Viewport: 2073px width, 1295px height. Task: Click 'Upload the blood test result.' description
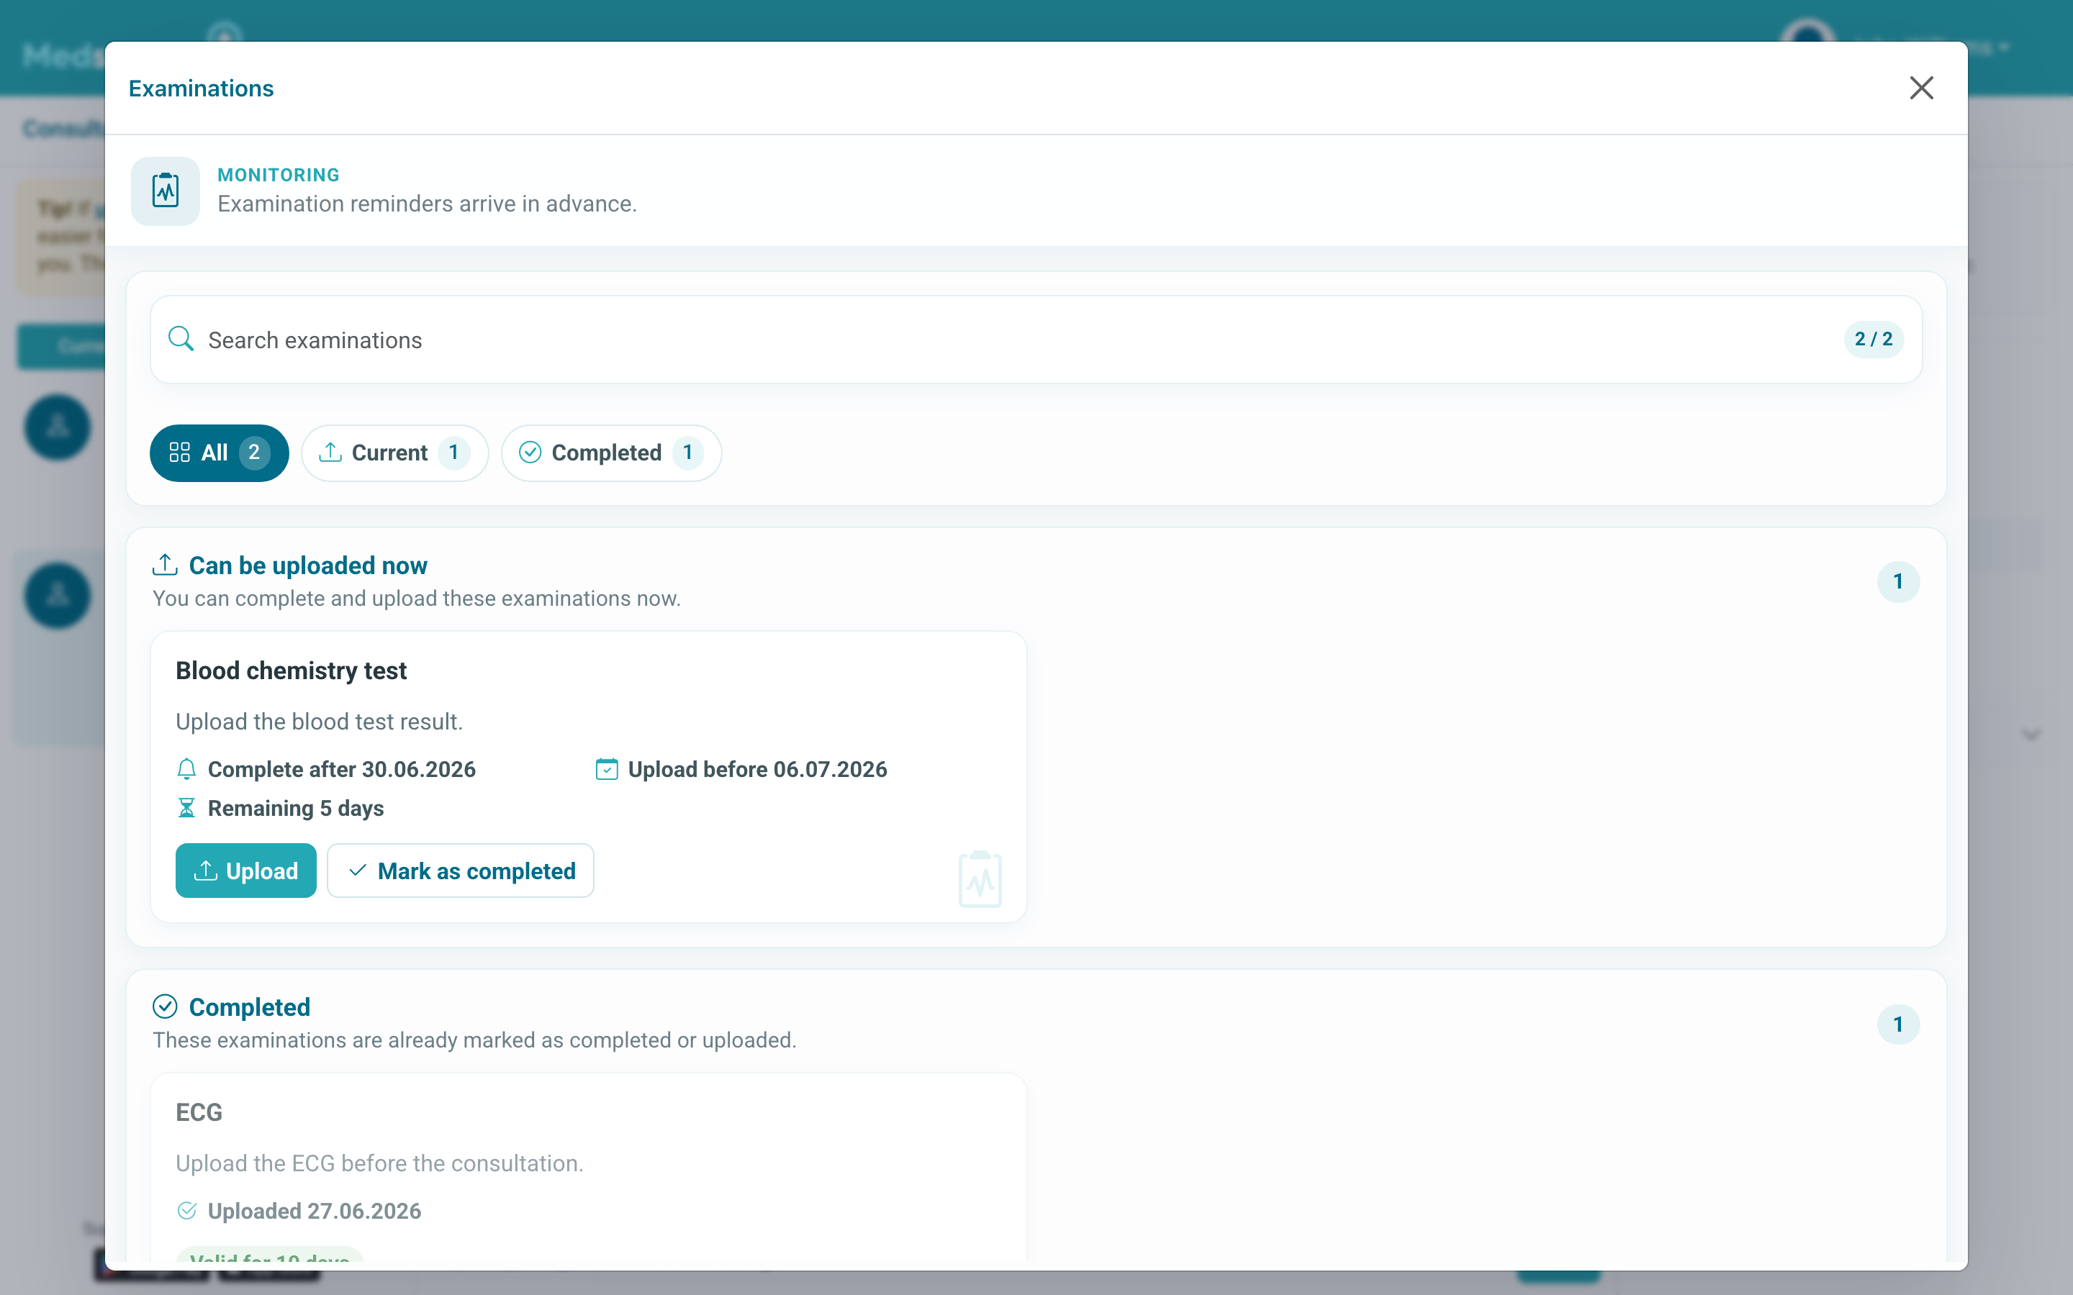(319, 721)
